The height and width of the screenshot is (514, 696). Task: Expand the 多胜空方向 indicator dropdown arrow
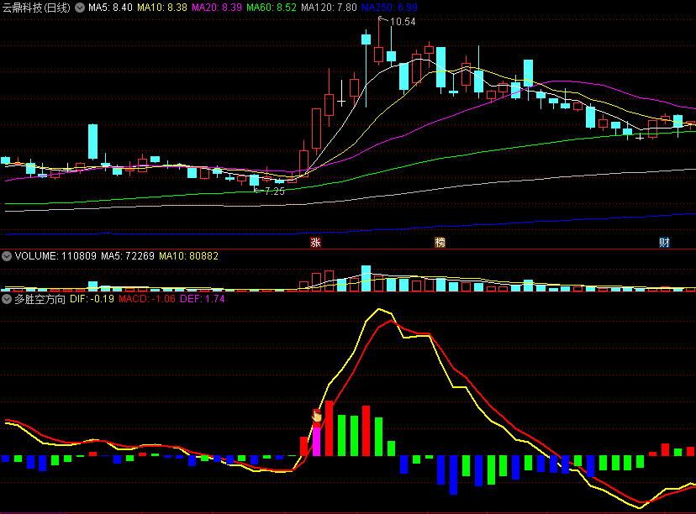(x=7, y=299)
